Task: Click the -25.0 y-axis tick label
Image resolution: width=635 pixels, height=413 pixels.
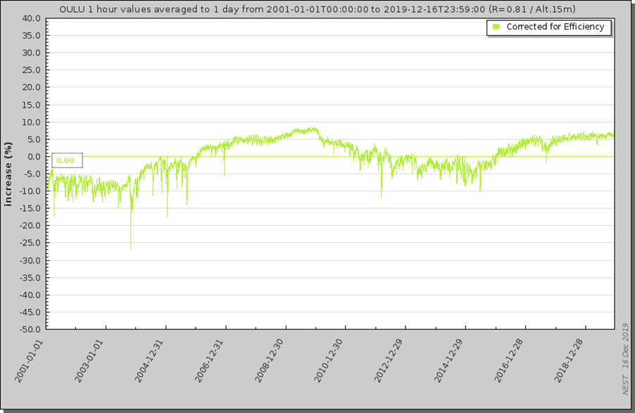Action: [30, 243]
